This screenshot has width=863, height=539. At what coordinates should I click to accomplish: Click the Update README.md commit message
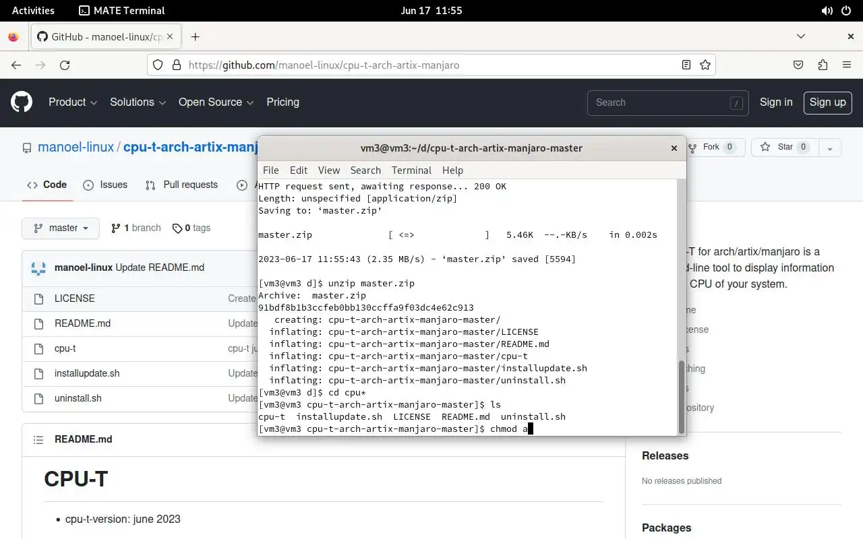click(160, 267)
